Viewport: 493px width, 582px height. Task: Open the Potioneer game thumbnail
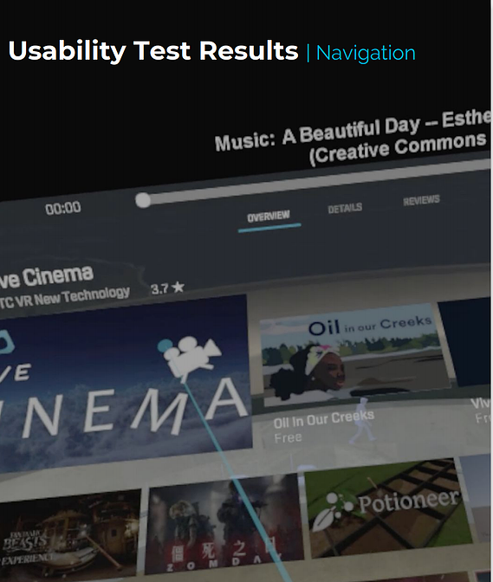coord(386,508)
